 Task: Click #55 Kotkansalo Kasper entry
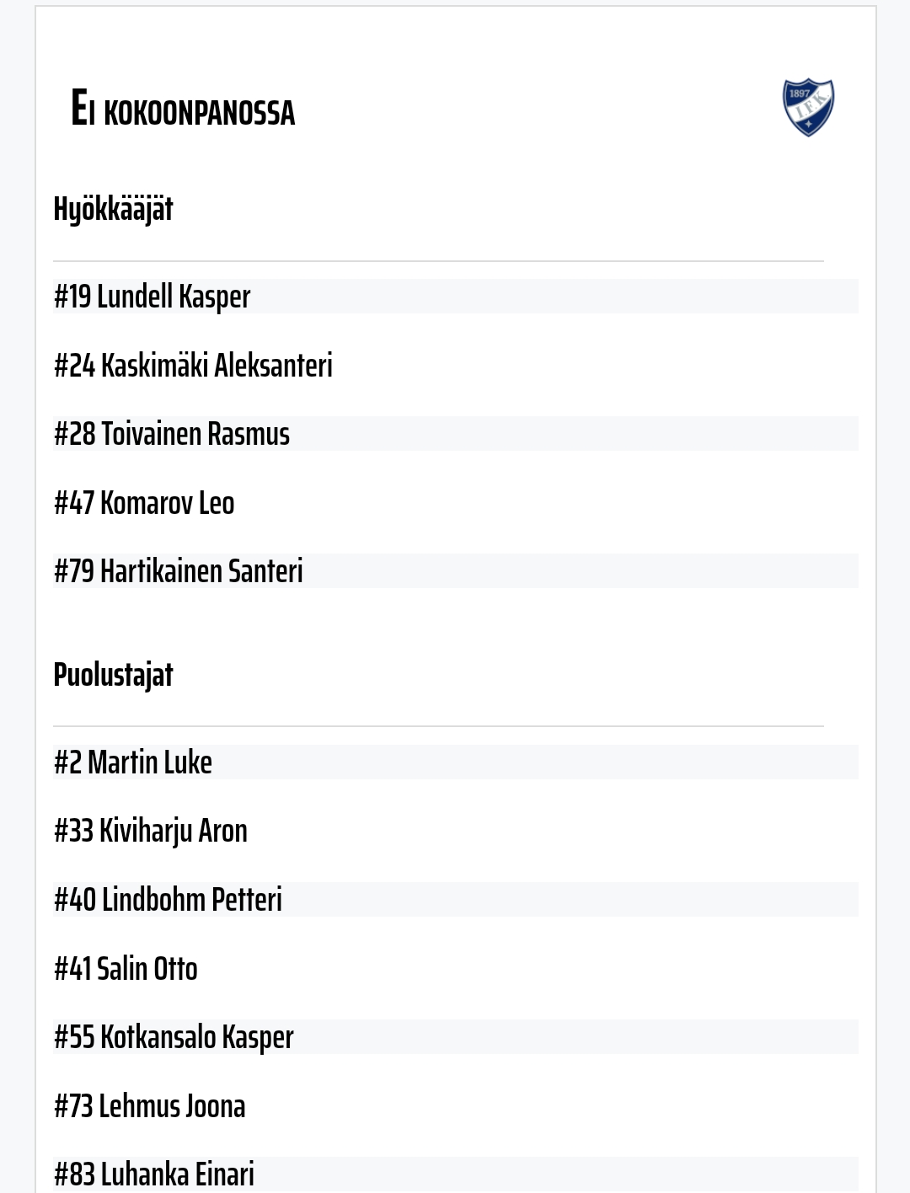[x=174, y=1037]
